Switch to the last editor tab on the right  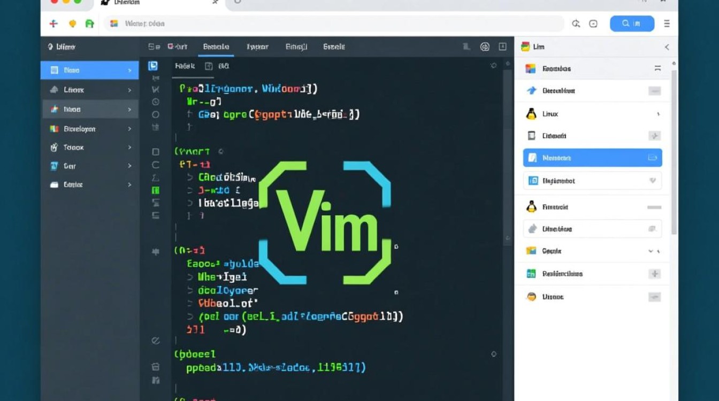(334, 47)
